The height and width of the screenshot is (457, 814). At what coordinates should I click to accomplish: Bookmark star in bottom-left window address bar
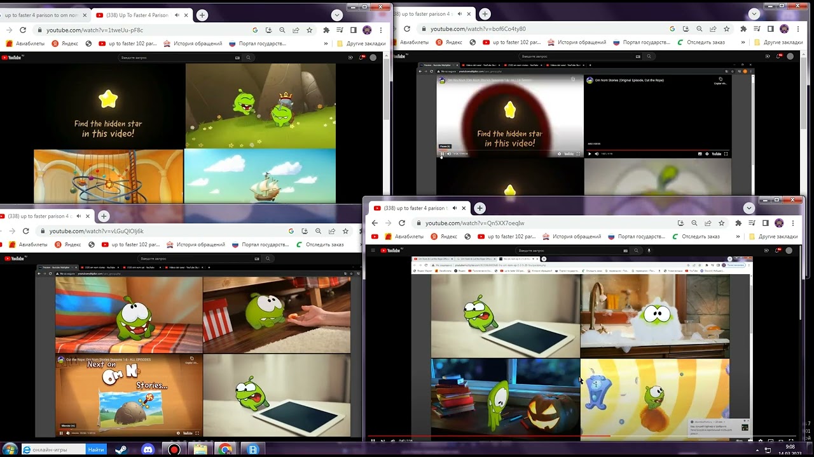pos(345,231)
